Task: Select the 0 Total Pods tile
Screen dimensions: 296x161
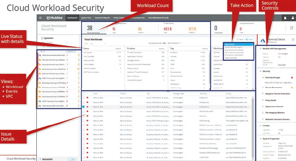Action: [218, 29]
